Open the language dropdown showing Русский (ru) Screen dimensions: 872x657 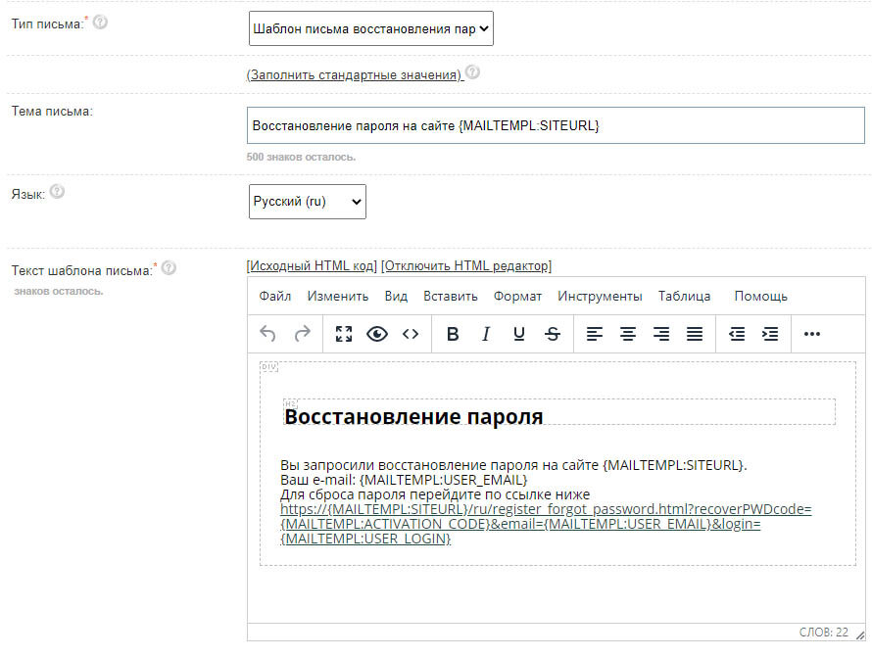coord(308,202)
